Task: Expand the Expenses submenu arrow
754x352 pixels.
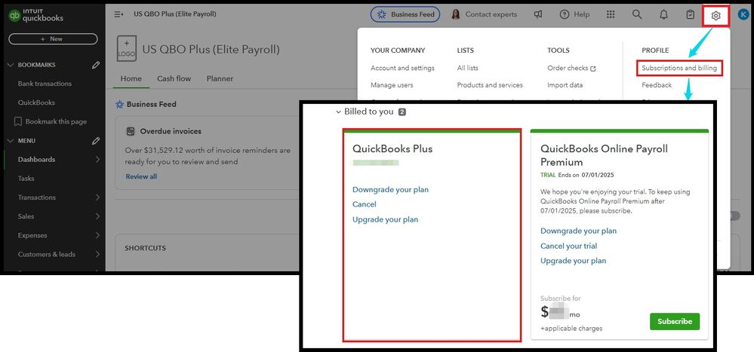Action: click(97, 235)
